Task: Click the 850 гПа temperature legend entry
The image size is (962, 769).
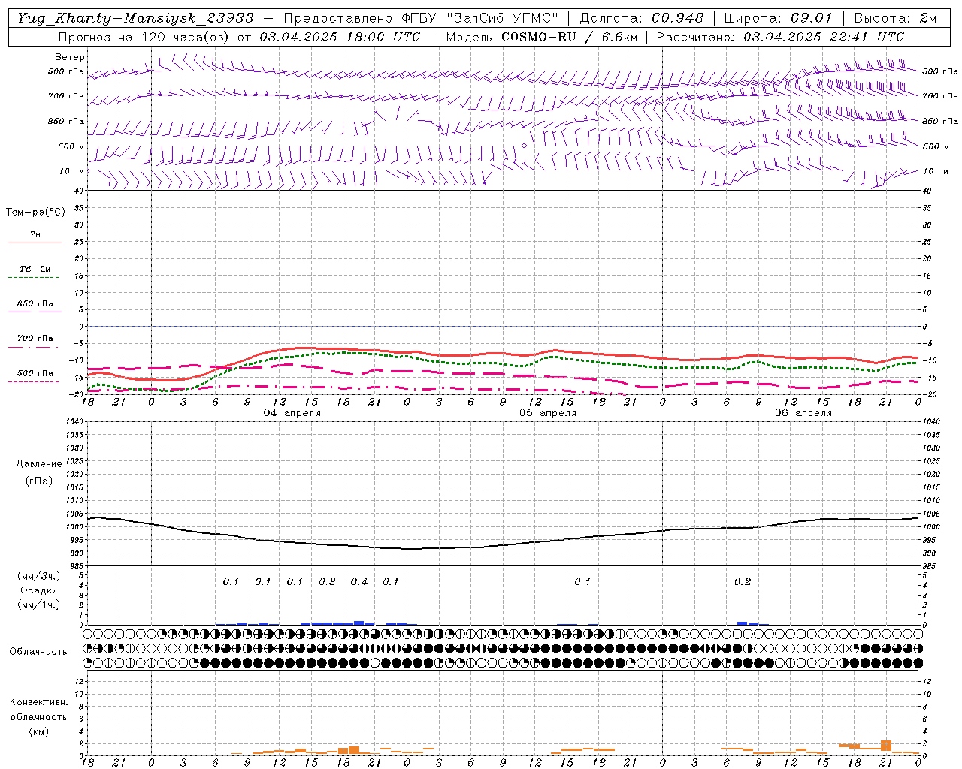Action: (35, 304)
